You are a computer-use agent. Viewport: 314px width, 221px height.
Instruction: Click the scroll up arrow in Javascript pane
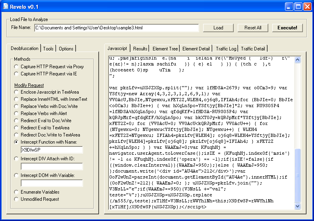pos(298,59)
